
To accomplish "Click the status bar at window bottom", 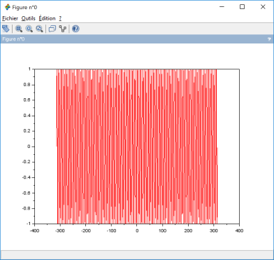I will [x=137, y=254].
